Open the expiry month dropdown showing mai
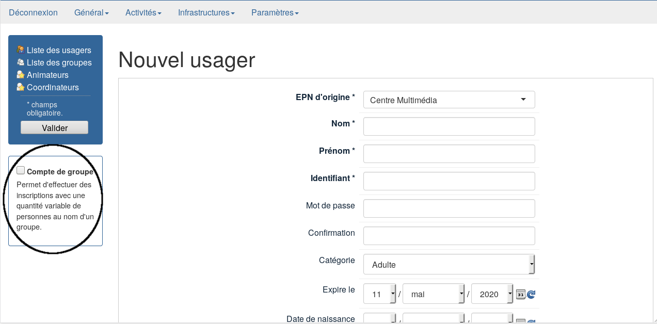657x324 pixels. point(434,294)
